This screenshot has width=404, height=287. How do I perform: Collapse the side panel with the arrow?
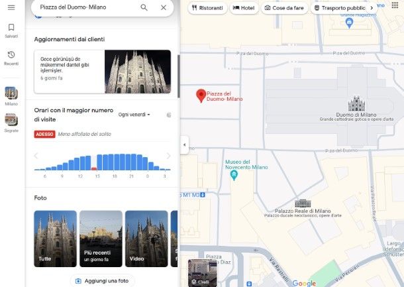click(x=185, y=144)
